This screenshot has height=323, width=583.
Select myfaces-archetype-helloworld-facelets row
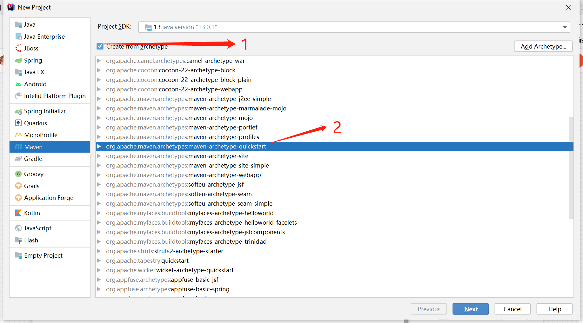(335, 222)
